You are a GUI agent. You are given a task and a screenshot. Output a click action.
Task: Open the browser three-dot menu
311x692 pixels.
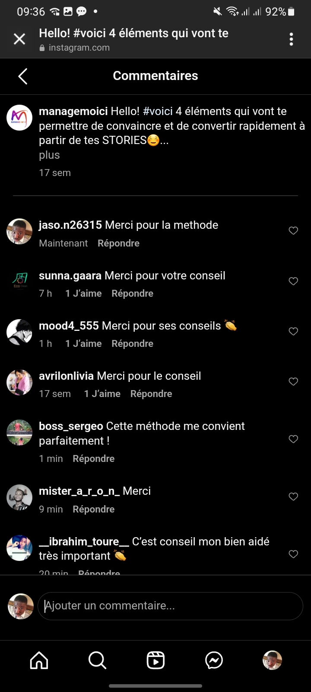coord(292,39)
